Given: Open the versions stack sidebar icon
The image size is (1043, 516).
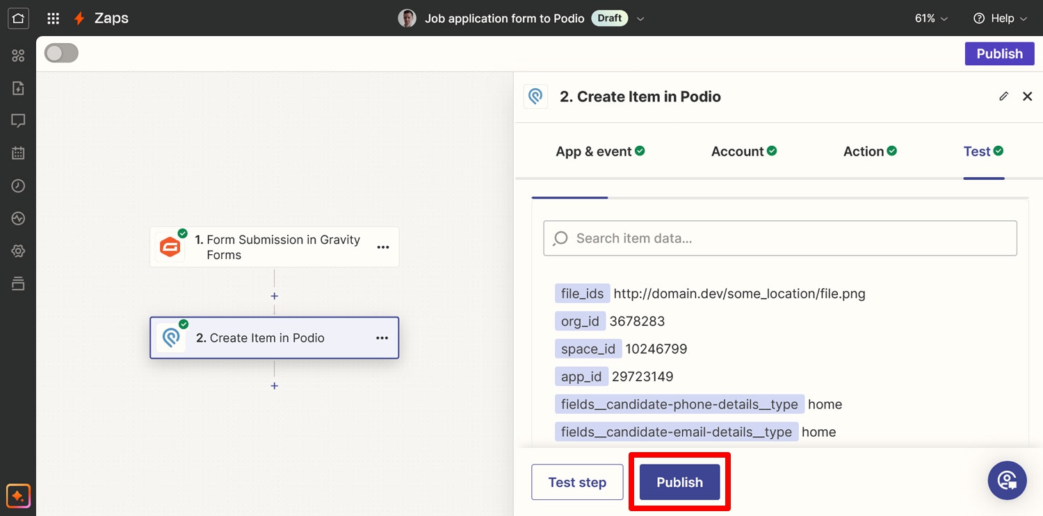Looking at the screenshot, I should 18,283.
